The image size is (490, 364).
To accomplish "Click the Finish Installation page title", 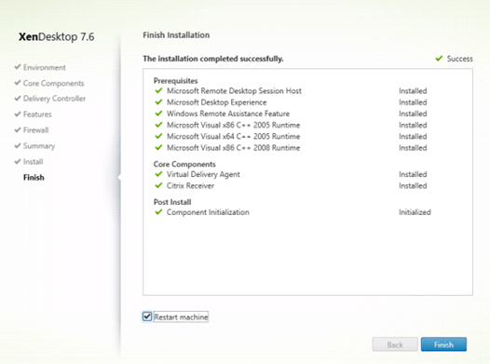I will 176,35.
